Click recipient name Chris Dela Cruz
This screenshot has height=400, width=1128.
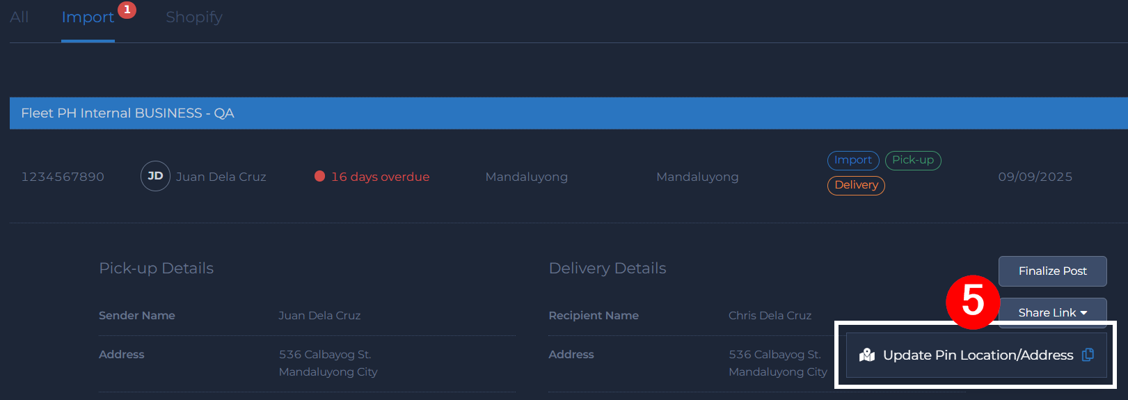770,315
